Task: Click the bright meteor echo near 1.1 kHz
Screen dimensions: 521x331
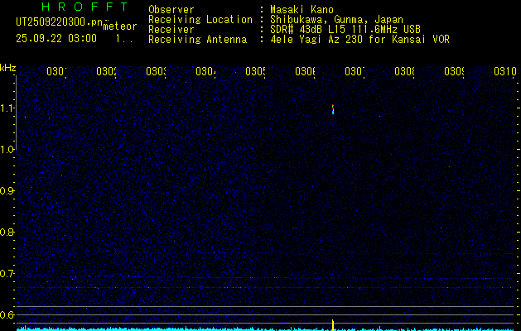Action: tap(333, 109)
